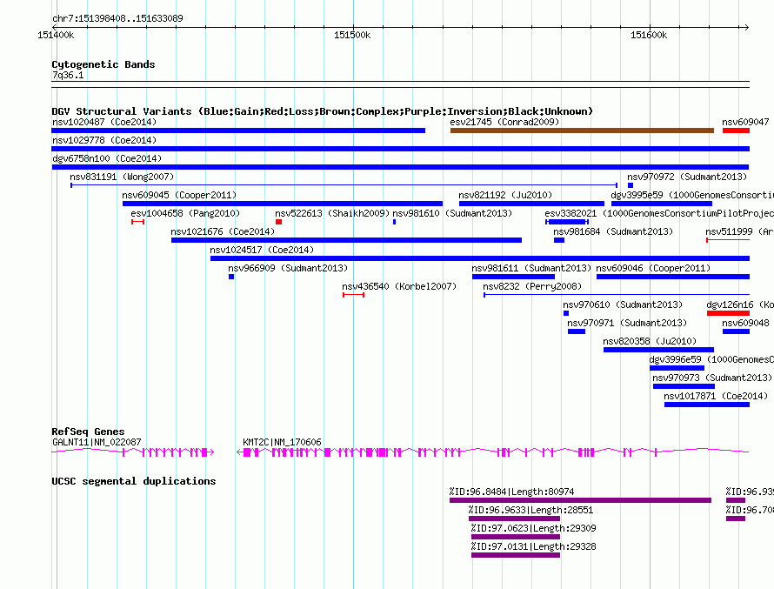This screenshot has height=589, width=774.
Task: Click the 151400k ruler tick label
Action: (56, 35)
